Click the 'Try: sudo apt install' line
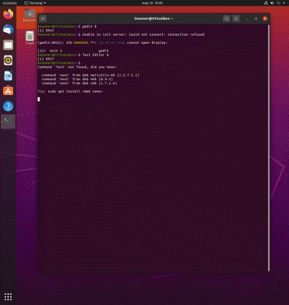 point(70,91)
